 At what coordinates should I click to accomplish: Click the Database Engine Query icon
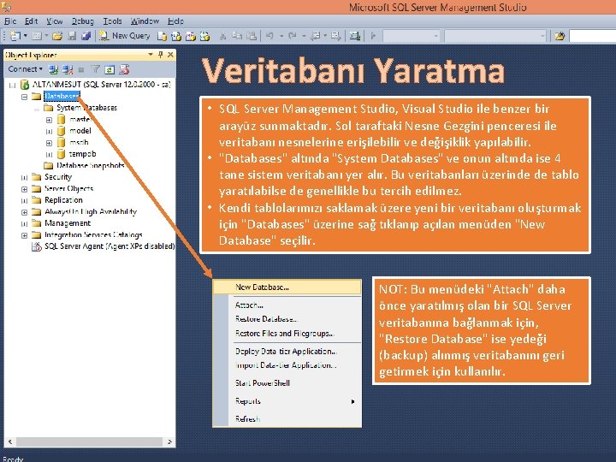point(162,37)
